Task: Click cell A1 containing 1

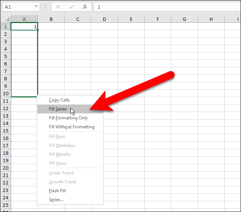Action: [x=24, y=26]
